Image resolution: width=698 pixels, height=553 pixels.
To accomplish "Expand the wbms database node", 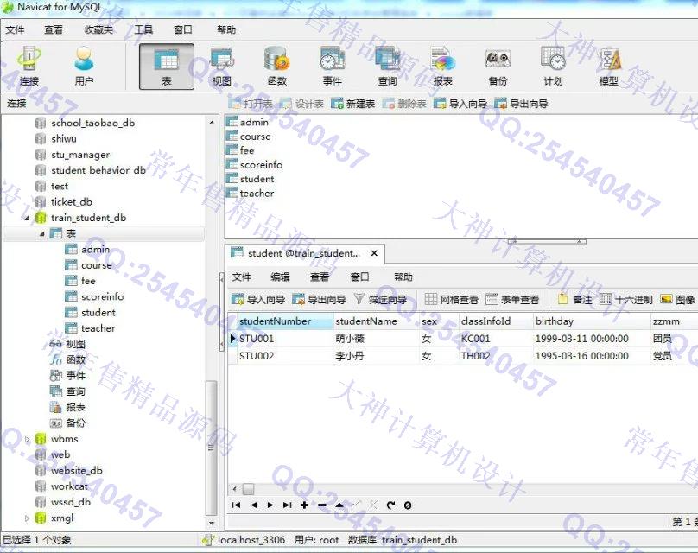I will pos(27,439).
